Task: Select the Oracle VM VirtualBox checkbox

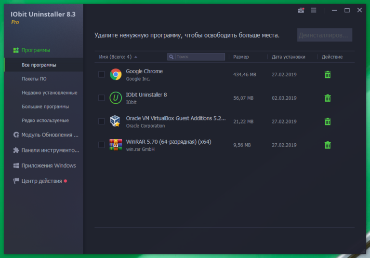Action: (102, 121)
